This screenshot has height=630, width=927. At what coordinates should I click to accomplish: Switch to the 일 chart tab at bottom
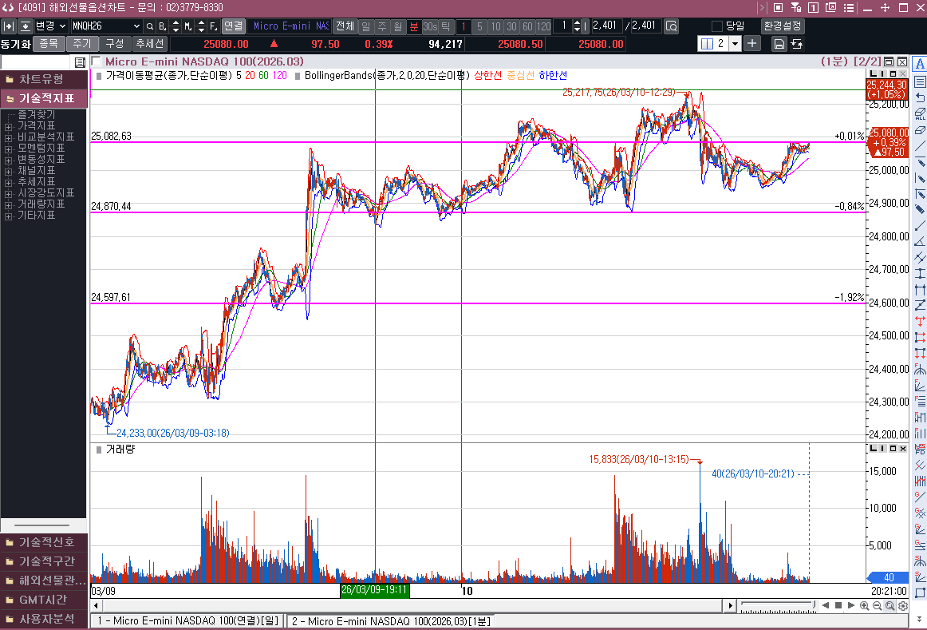point(187,621)
